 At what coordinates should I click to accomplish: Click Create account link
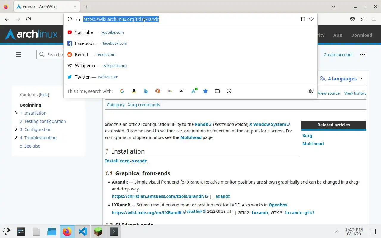coord(338,55)
